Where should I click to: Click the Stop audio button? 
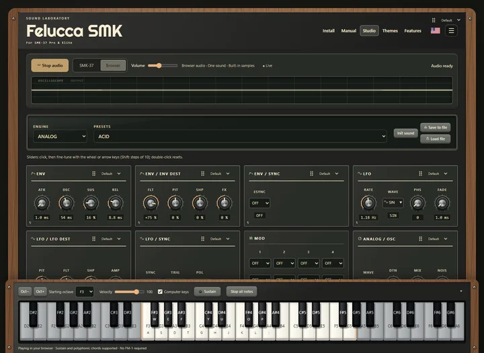50,65
